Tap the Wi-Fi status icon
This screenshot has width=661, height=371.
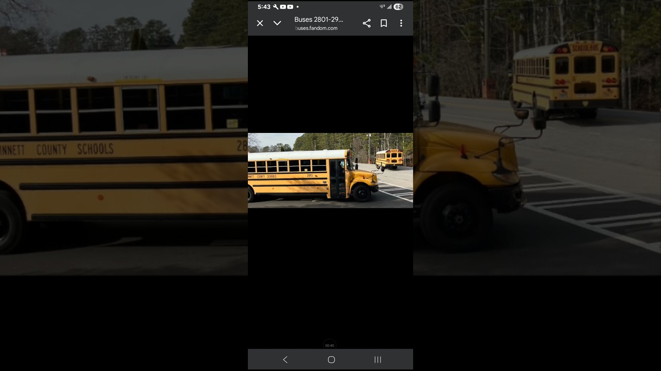click(382, 7)
